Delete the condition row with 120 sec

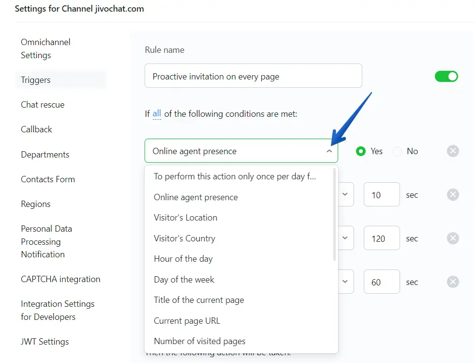tap(452, 238)
